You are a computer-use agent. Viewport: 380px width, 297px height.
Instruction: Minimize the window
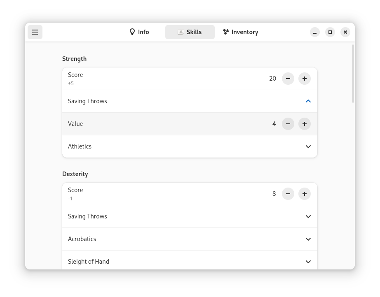coord(315,32)
